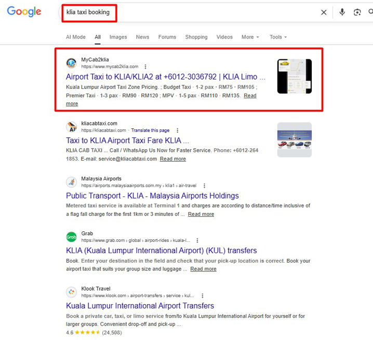Click the Malaysia Airports site name
The height and width of the screenshot is (340, 373).
101,179
